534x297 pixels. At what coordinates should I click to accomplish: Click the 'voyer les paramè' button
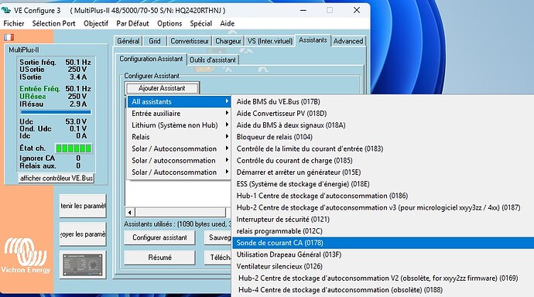pos(83,234)
